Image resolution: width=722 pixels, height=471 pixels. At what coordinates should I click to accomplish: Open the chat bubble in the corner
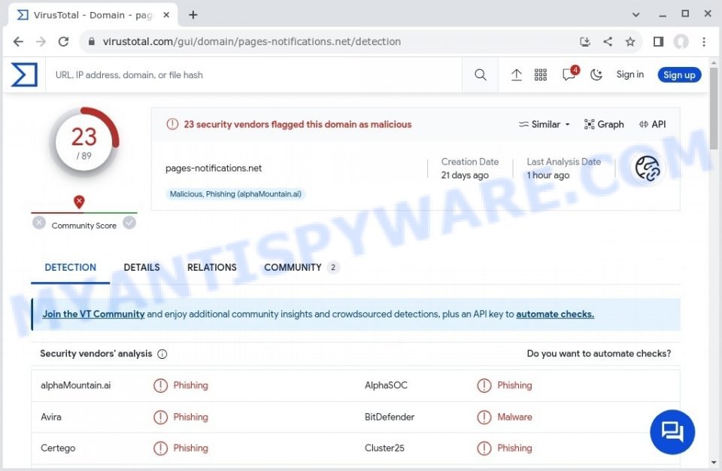point(672,432)
